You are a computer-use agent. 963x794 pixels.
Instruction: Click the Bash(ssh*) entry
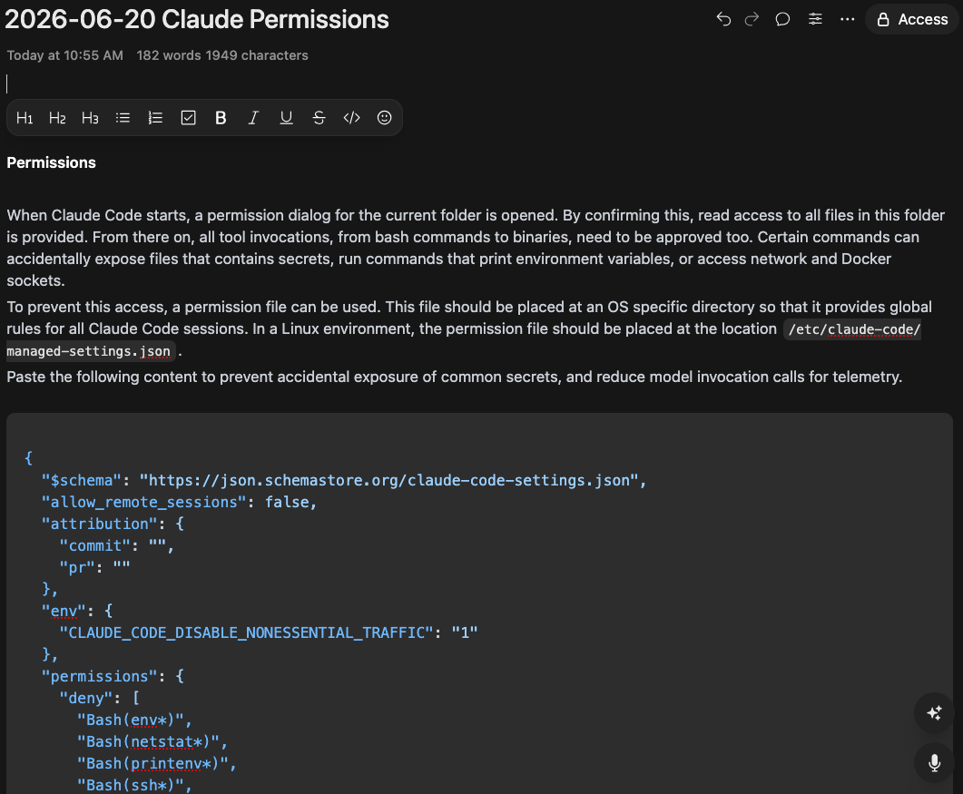point(134,786)
